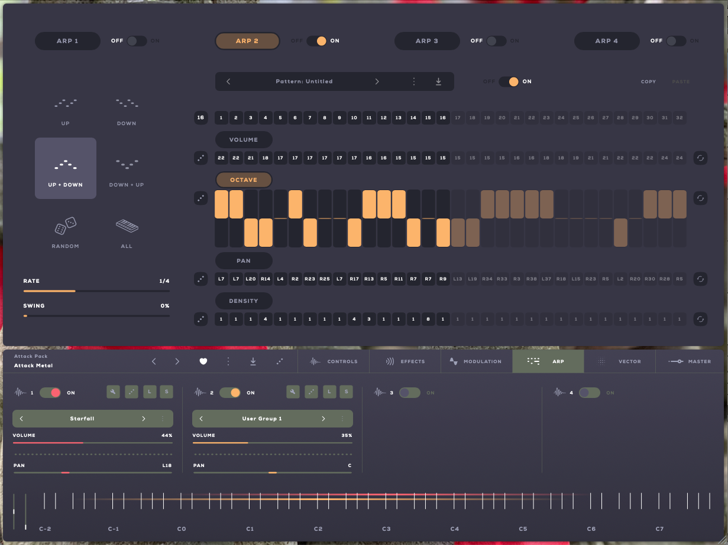The height and width of the screenshot is (545, 728).
Task: Choose the RANDOM dice arpeggio mode
Action: (66, 226)
